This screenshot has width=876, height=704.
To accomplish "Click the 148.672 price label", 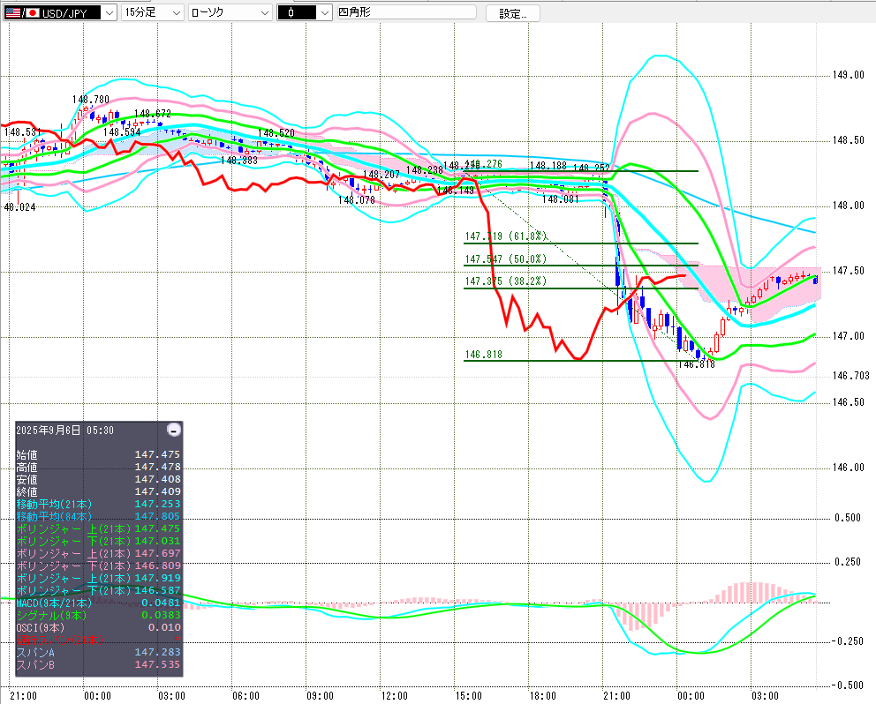I will 153,114.
